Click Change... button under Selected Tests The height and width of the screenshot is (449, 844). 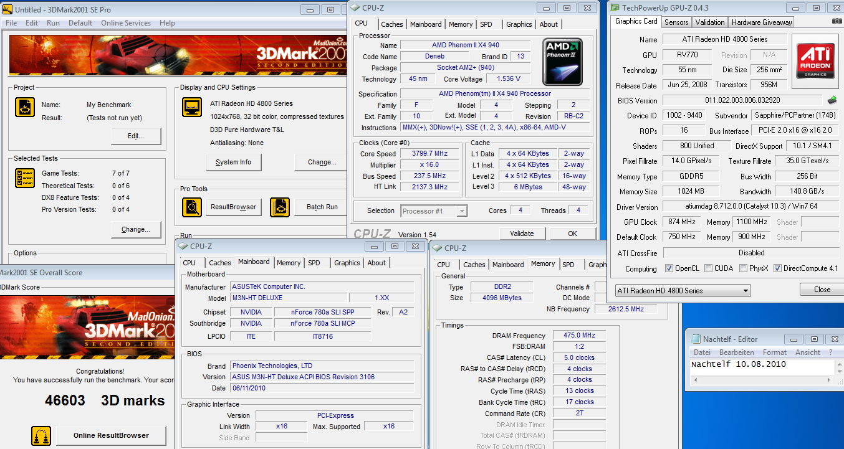tap(136, 229)
